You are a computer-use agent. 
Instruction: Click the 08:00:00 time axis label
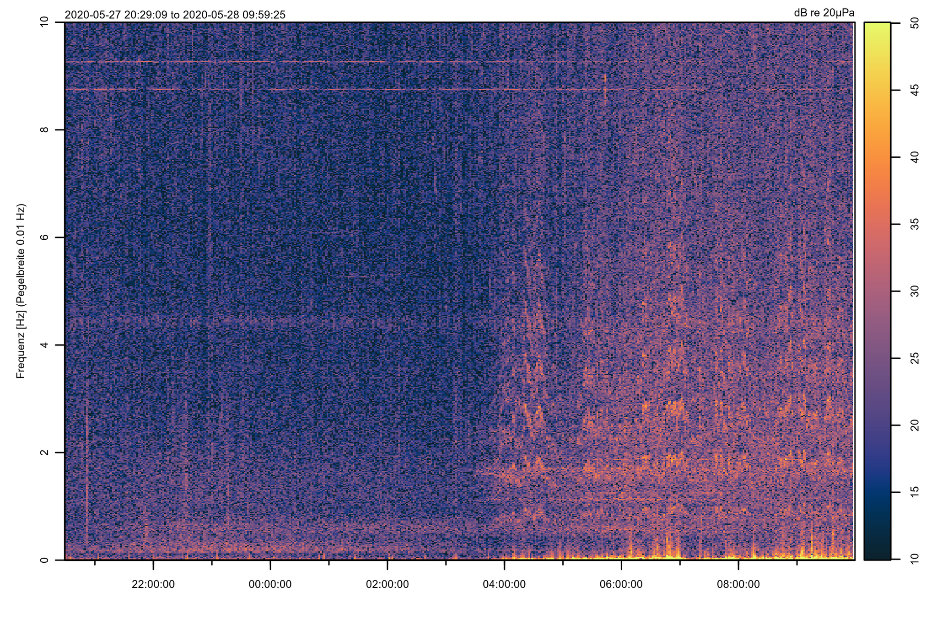tap(738, 584)
